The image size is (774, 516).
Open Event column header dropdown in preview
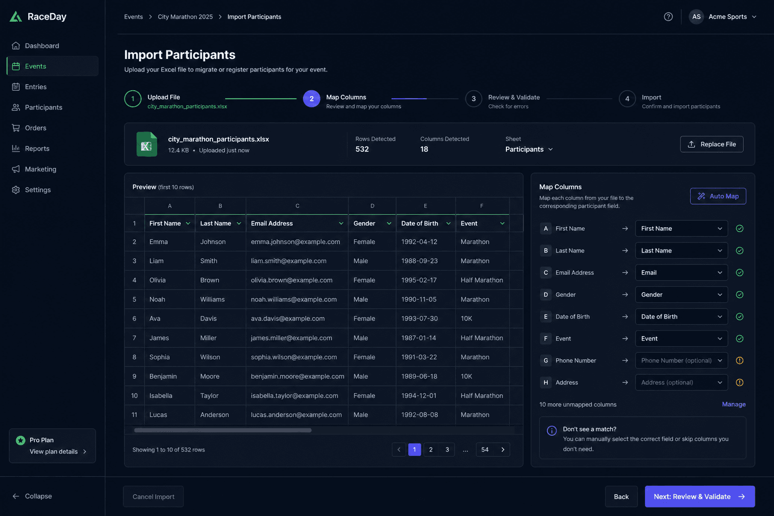[502, 223]
